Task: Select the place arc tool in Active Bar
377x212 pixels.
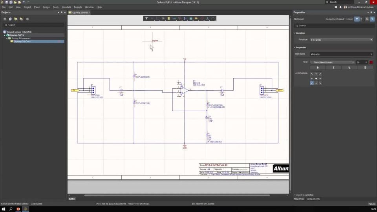Action: [213, 18]
